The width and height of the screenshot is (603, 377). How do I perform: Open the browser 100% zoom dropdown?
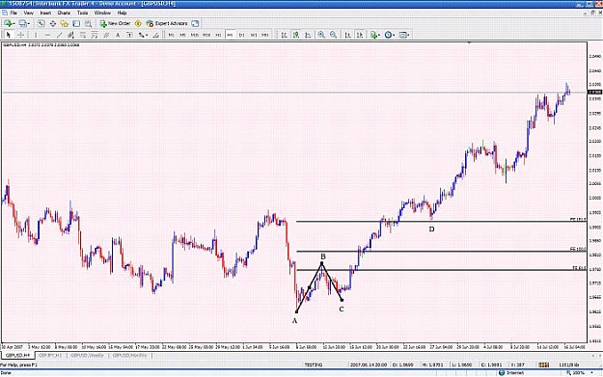pyautogui.click(x=592, y=373)
